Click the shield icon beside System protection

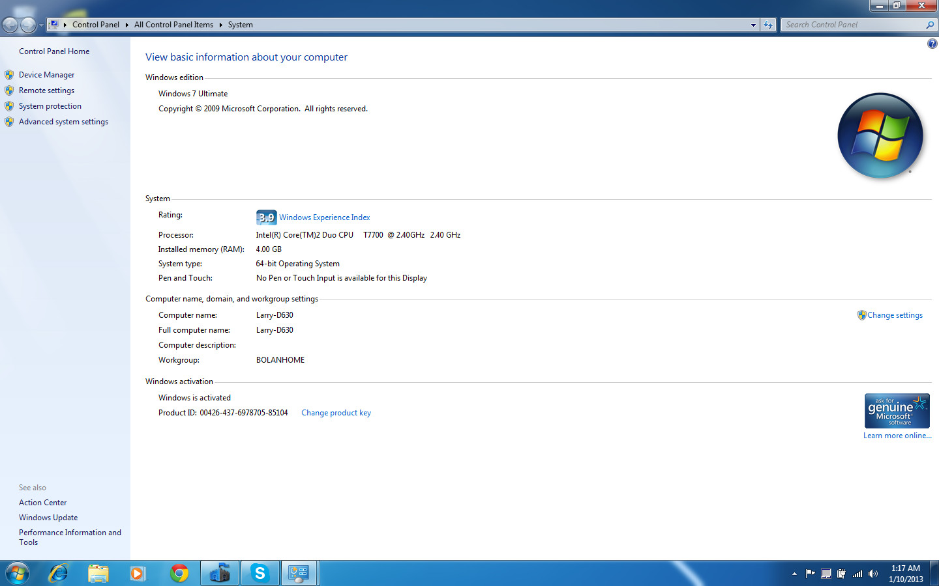pos(9,106)
